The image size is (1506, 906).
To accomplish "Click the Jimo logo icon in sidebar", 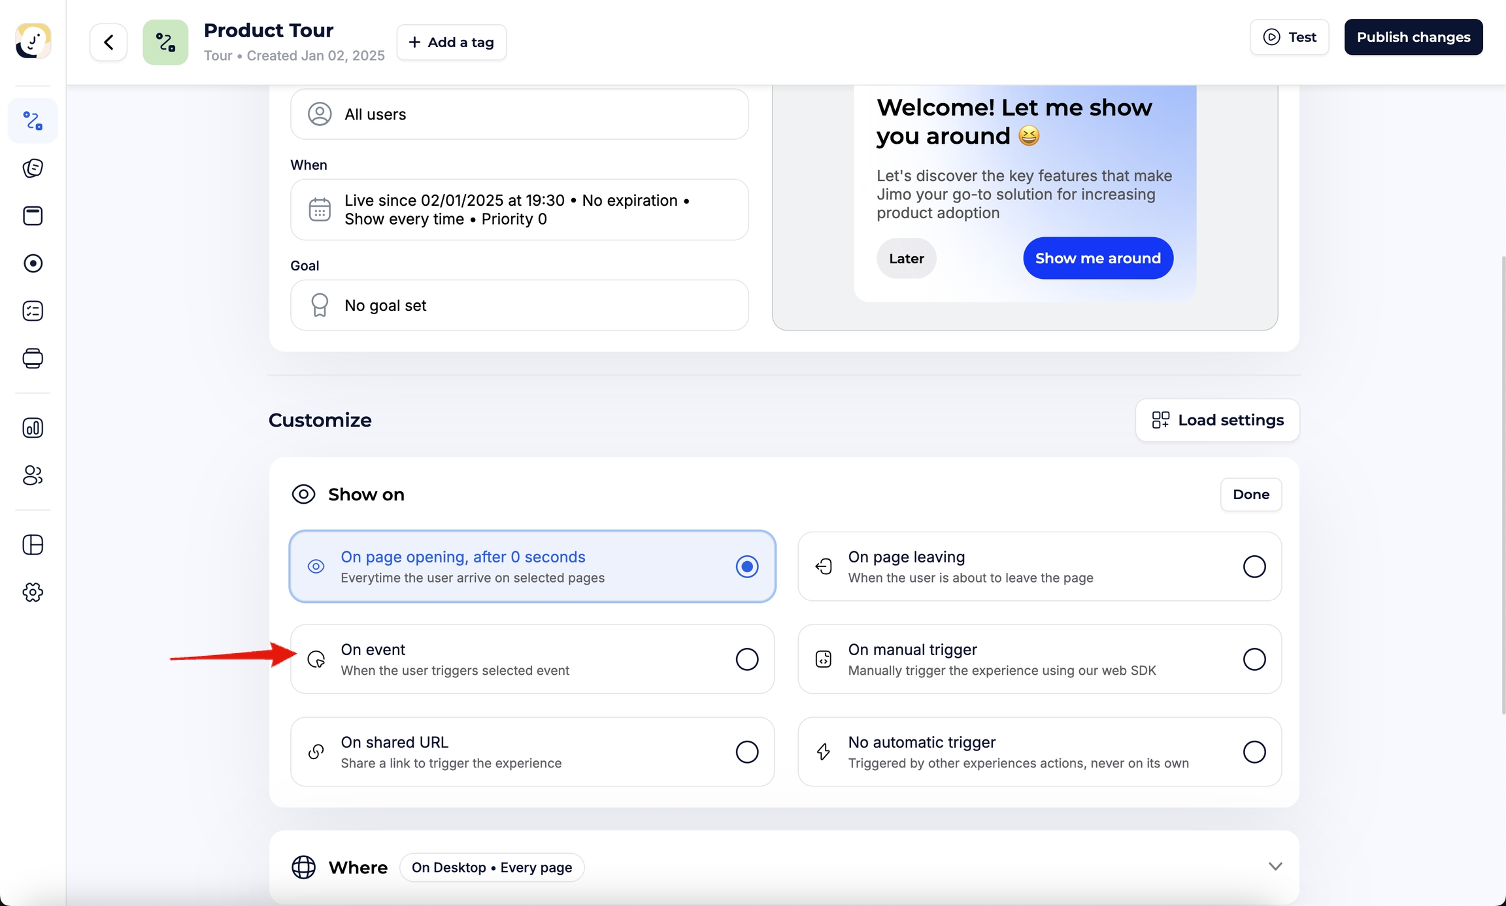I will click(33, 41).
